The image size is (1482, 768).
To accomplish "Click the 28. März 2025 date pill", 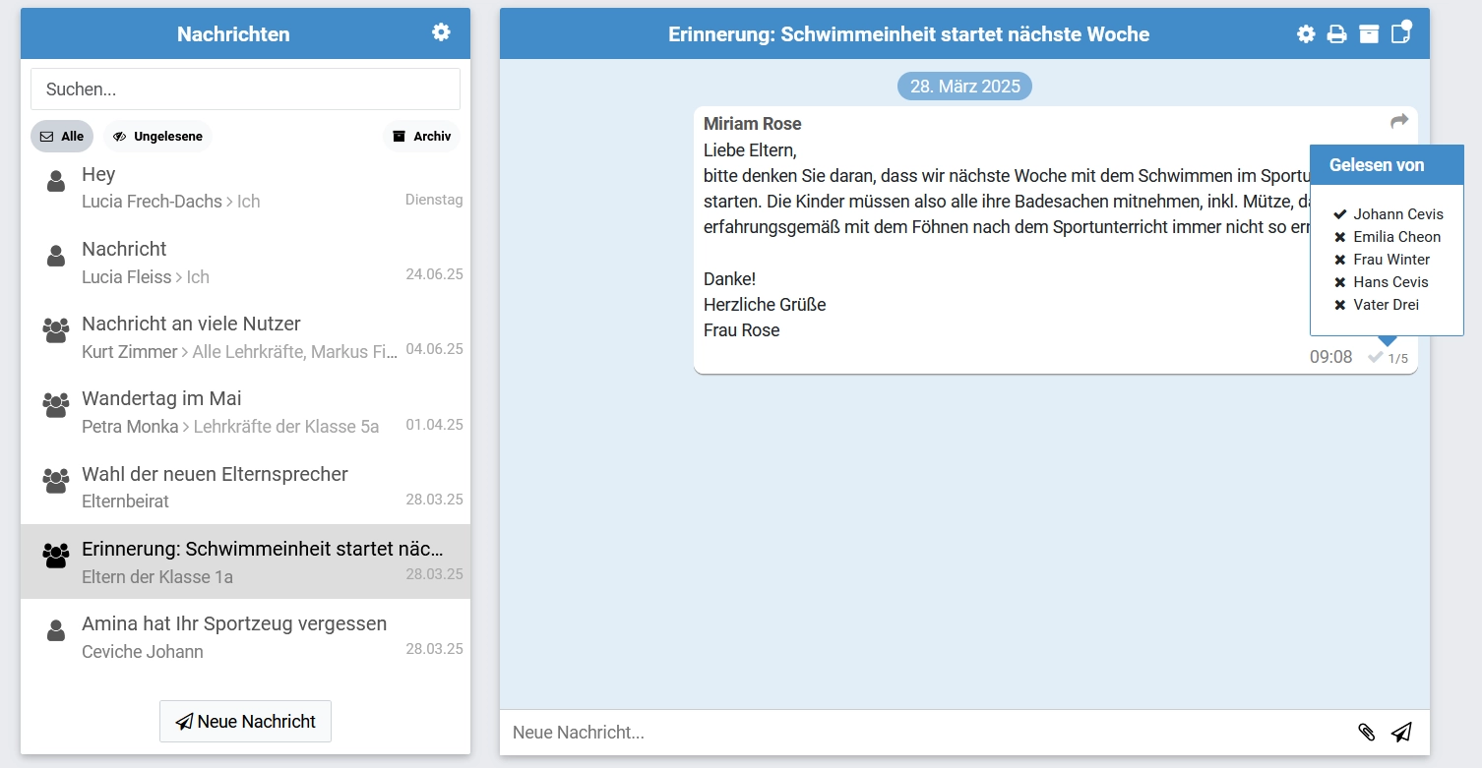I will 963,86.
